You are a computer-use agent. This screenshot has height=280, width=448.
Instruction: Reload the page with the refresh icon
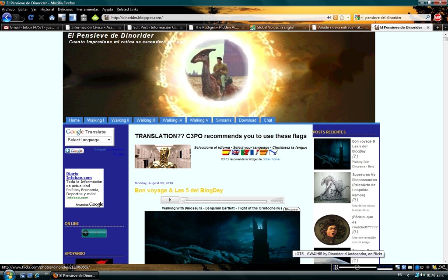click(31, 17)
